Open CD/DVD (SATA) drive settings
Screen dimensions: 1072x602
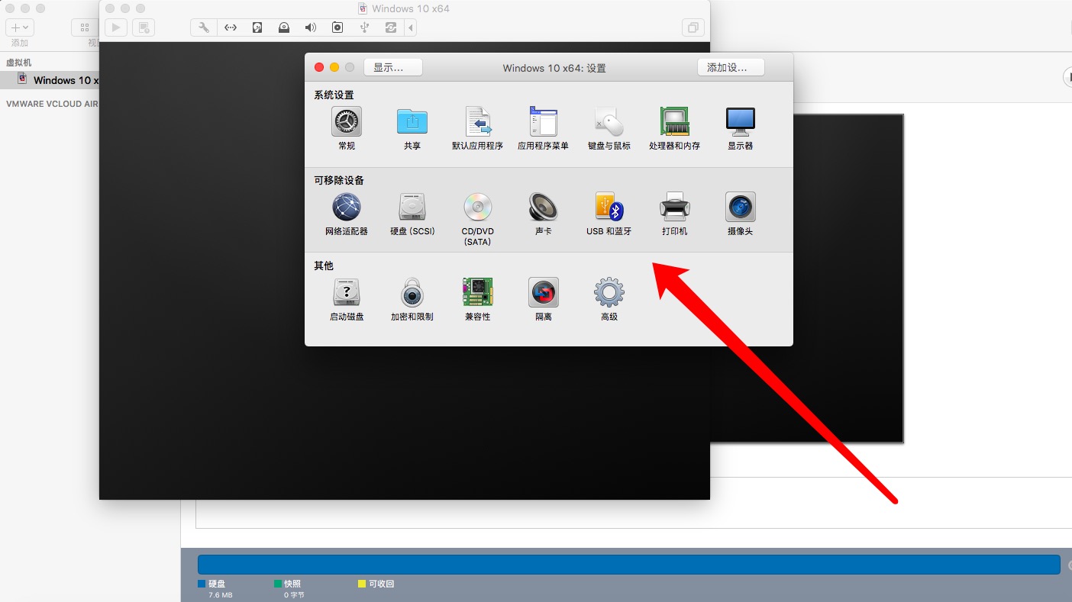[478, 218]
